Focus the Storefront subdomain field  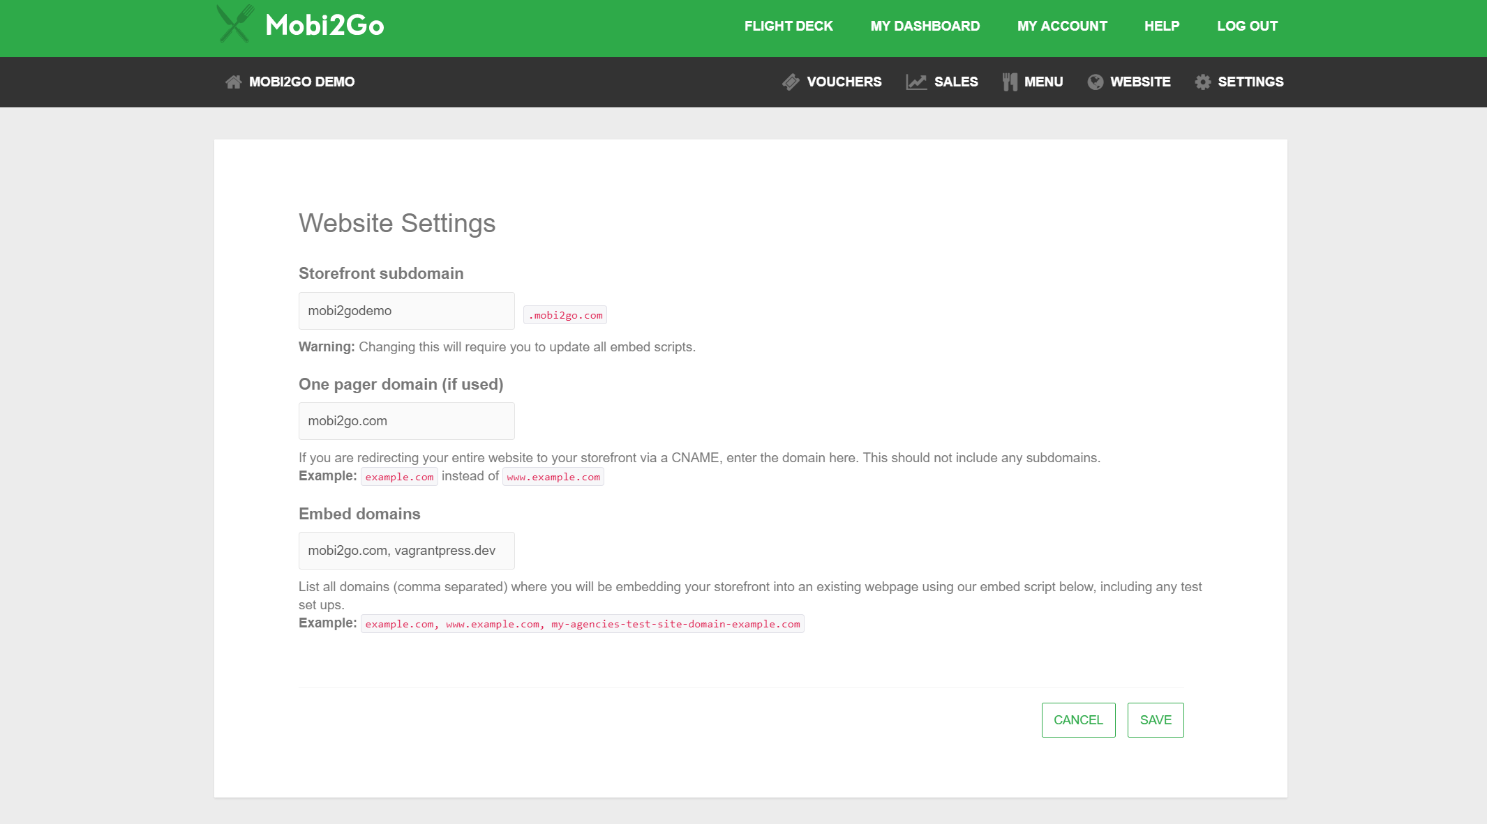tap(407, 311)
